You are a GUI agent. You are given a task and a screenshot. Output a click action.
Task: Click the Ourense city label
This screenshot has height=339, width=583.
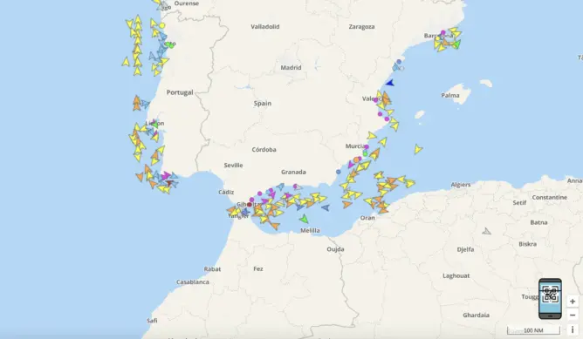coord(186,3)
